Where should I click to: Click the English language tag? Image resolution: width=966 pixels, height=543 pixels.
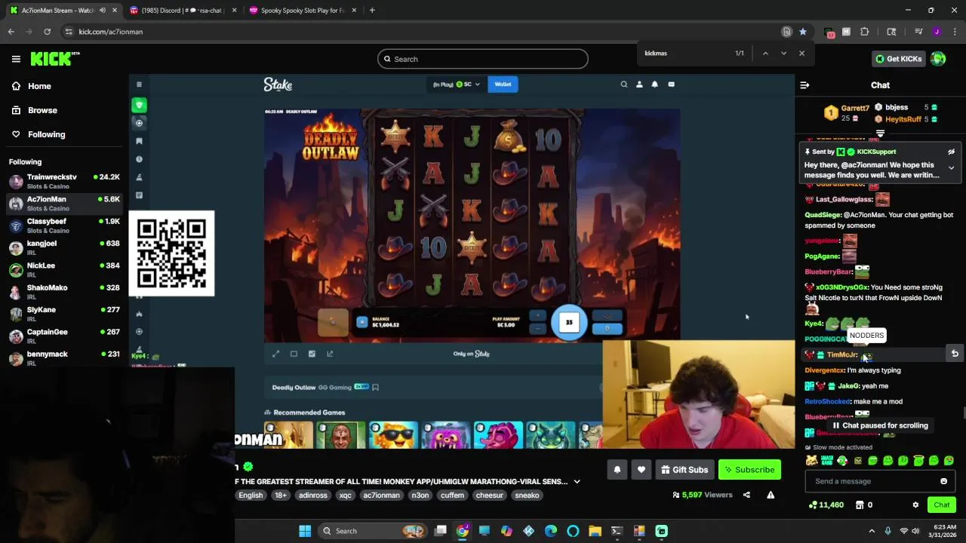[251, 495]
